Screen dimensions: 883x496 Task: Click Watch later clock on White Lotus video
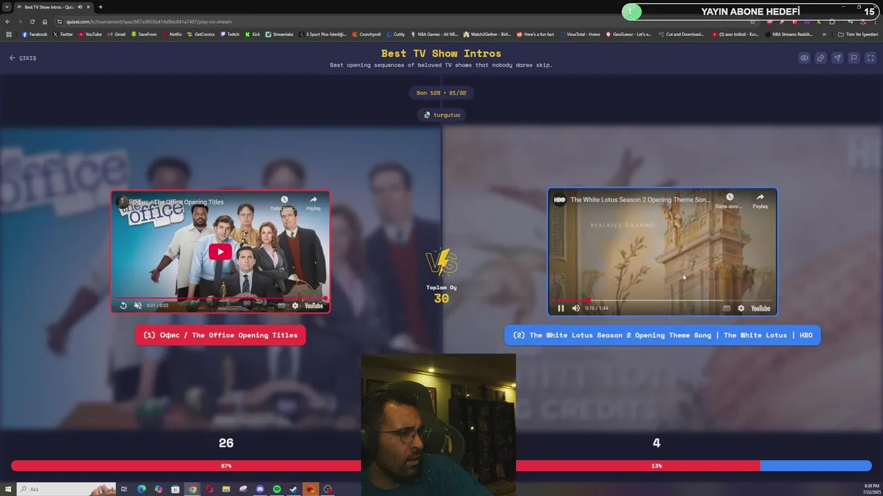pos(730,198)
